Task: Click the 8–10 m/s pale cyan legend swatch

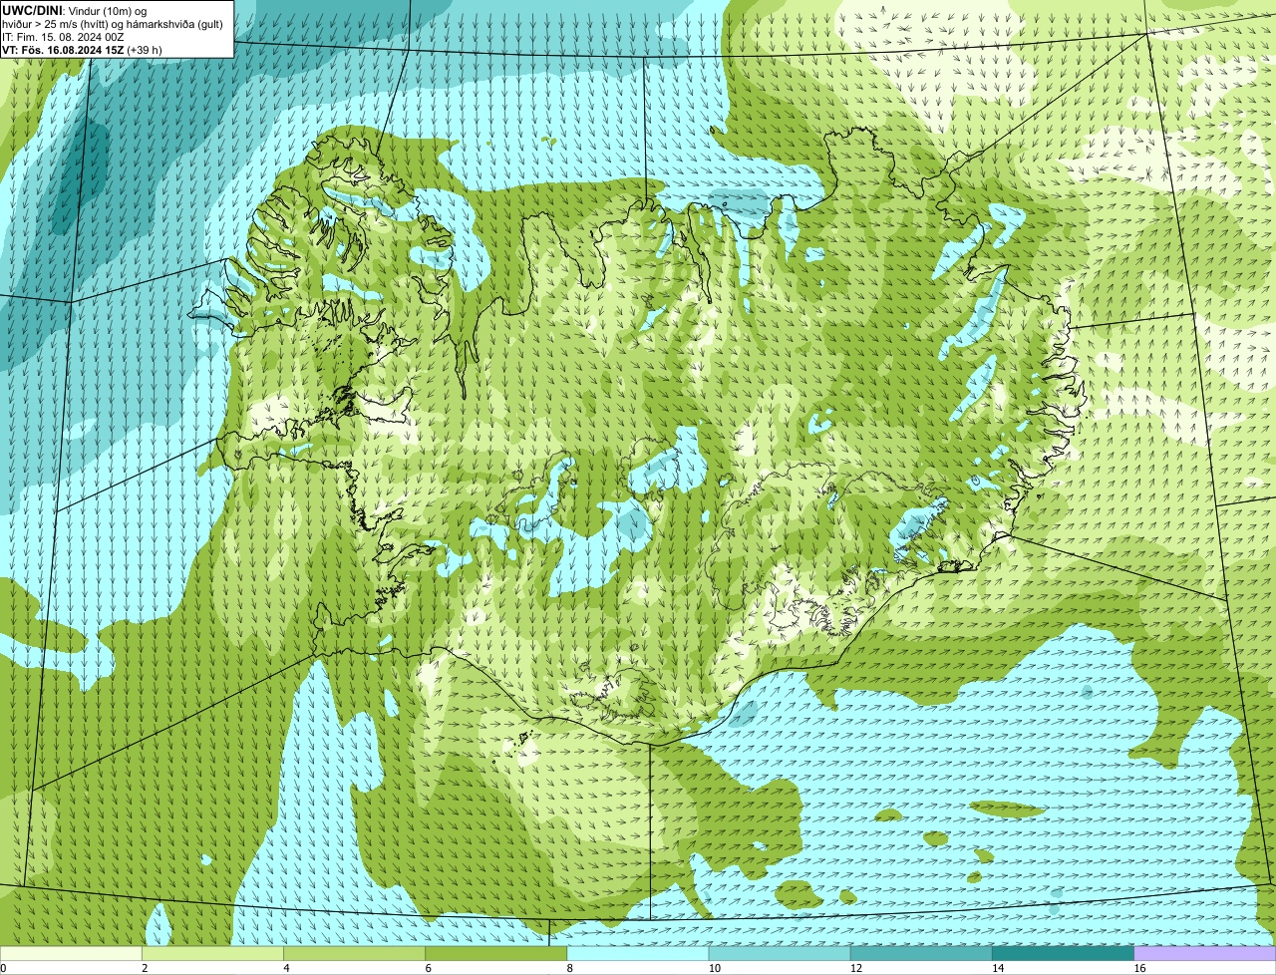Action: pos(638,953)
